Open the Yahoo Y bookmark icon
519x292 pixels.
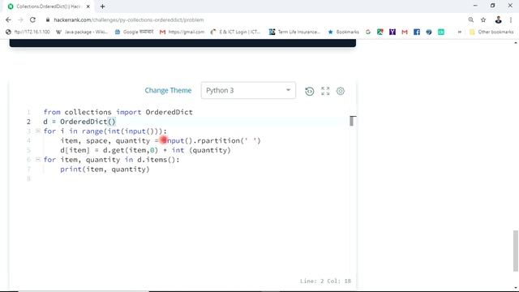point(392,32)
